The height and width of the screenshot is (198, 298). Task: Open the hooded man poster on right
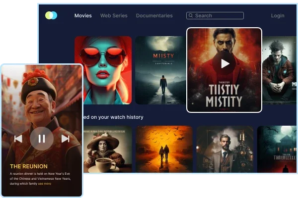click(279, 70)
